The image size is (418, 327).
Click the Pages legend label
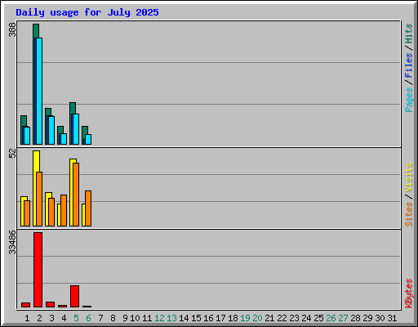click(x=408, y=100)
